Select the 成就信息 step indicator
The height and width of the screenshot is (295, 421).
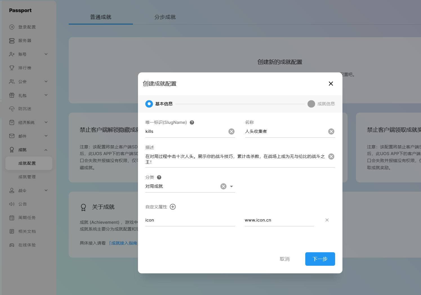[x=311, y=104]
